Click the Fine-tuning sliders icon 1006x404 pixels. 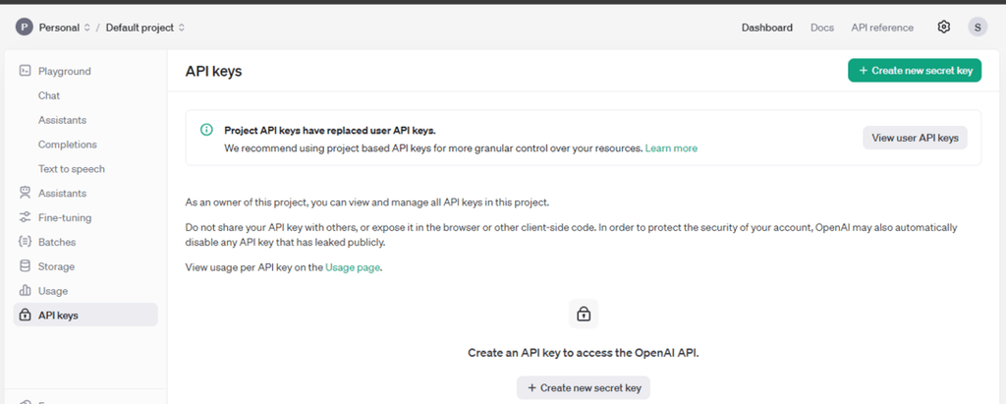click(26, 217)
